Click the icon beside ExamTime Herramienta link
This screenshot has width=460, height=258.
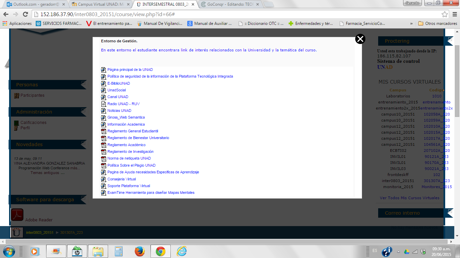coord(104,193)
